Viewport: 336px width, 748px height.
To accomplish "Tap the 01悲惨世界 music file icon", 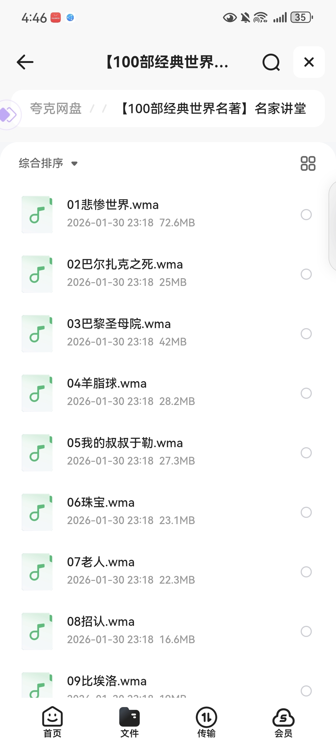I will point(37,215).
